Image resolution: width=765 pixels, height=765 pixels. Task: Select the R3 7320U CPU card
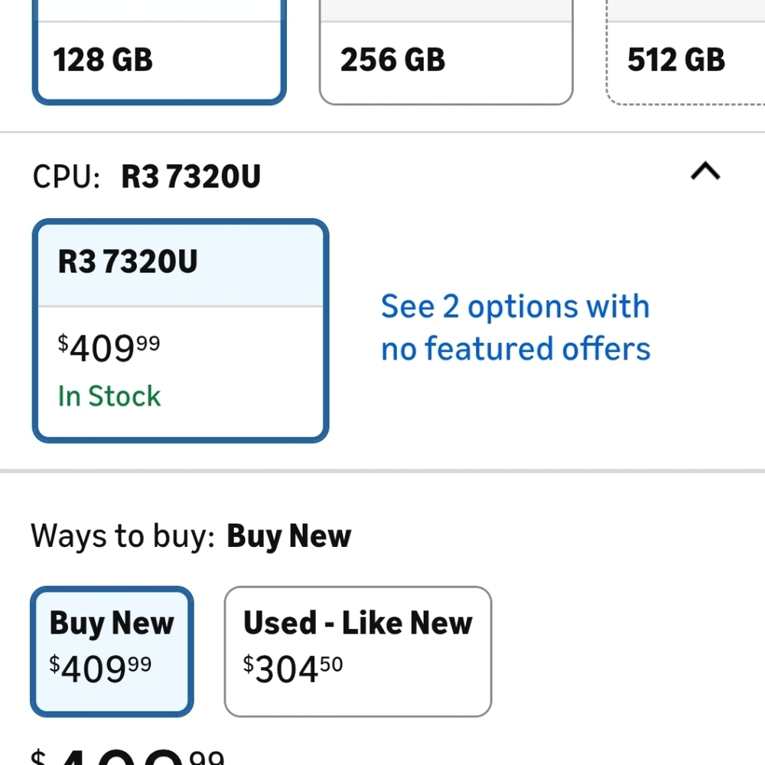pos(181,330)
